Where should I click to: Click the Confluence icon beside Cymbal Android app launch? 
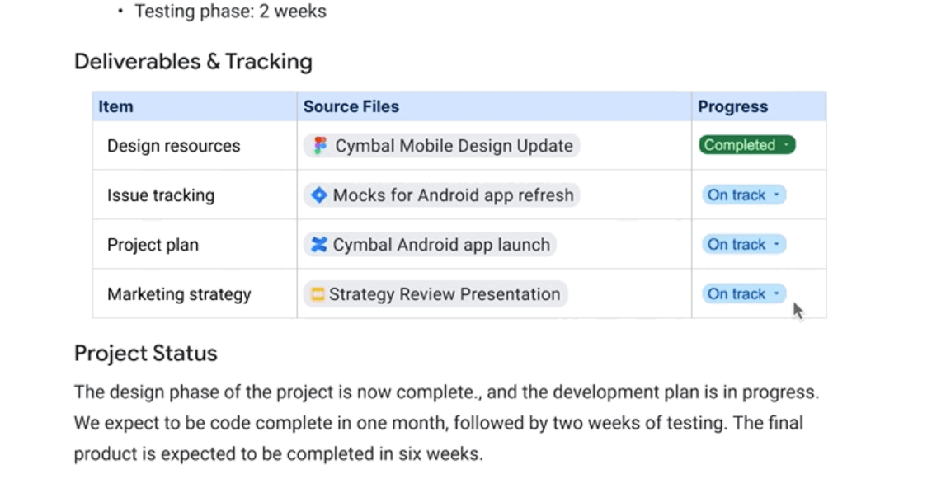tap(318, 244)
